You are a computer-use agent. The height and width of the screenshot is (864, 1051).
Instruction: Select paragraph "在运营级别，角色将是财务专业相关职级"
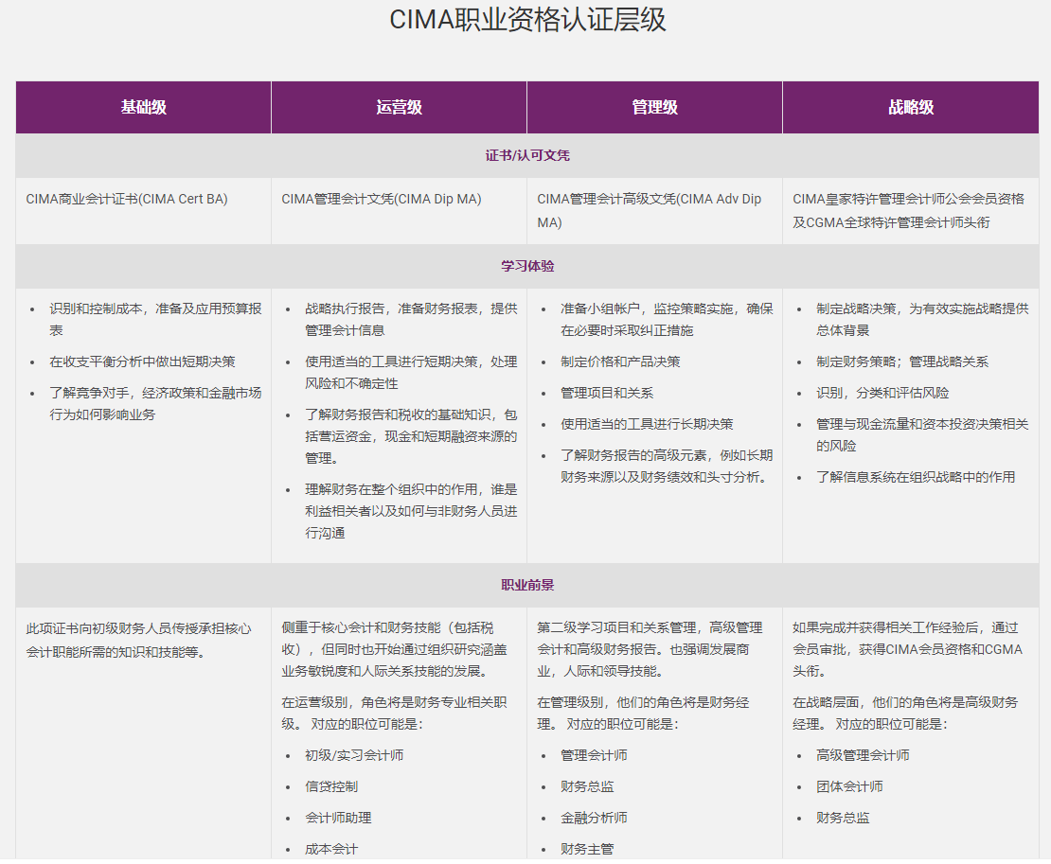tap(394, 714)
